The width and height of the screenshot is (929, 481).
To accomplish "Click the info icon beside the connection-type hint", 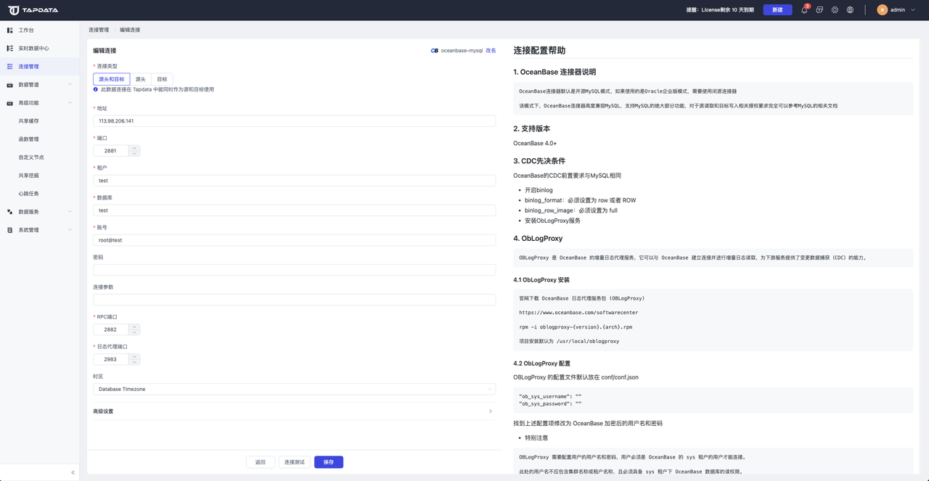I will tap(96, 89).
